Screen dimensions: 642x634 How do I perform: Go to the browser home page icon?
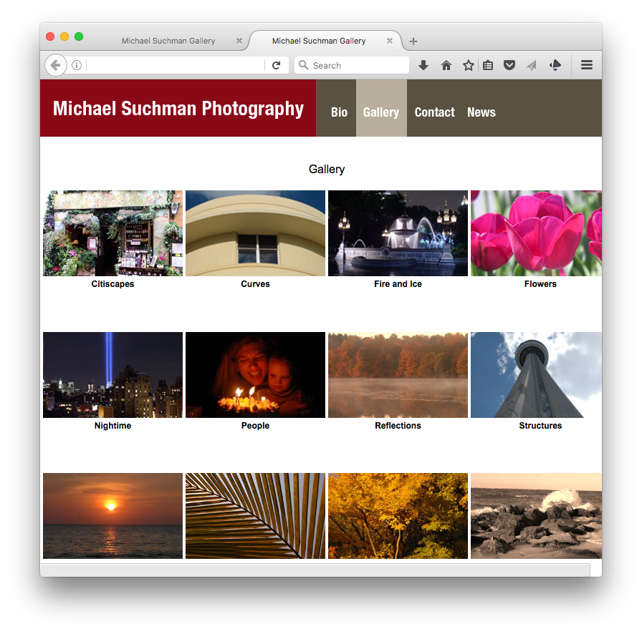(446, 65)
